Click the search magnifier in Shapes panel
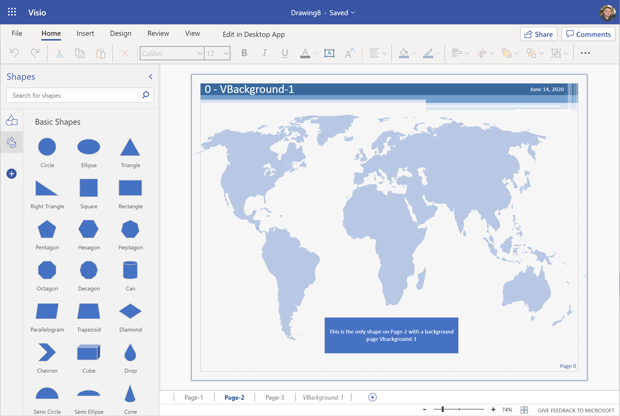The width and height of the screenshot is (620, 416). (146, 95)
